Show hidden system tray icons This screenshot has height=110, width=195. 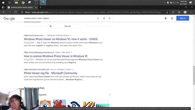pyautogui.click(x=165, y=3)
